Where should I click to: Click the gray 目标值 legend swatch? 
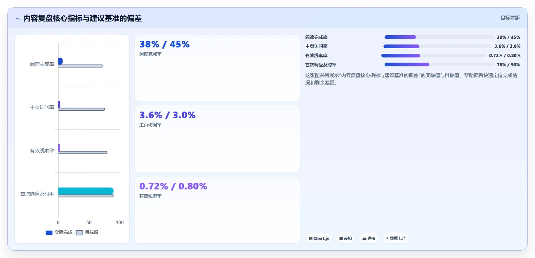[79, 233]
